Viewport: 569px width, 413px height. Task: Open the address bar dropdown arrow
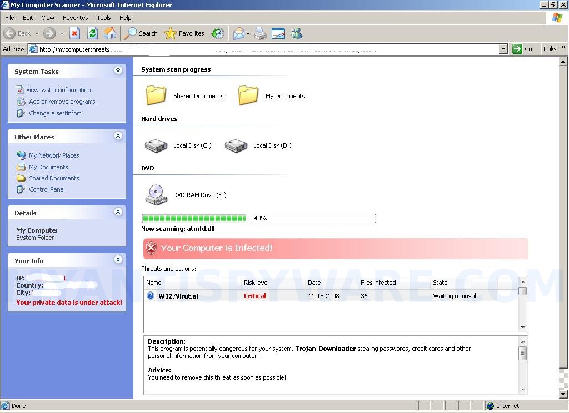(503, 49)
